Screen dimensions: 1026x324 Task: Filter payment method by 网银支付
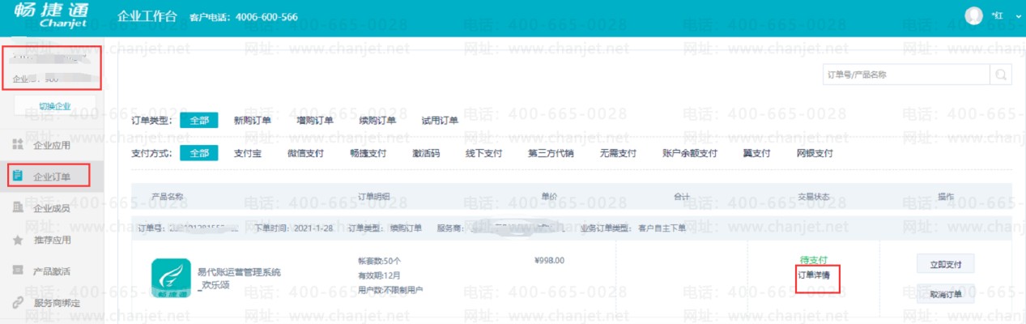click(815, 153)
